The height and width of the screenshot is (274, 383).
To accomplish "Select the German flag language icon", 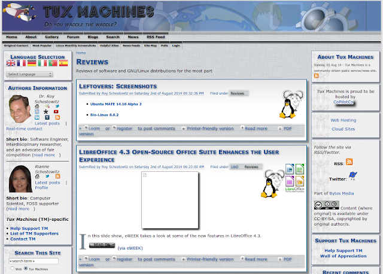I will click(x=32, y=63).
